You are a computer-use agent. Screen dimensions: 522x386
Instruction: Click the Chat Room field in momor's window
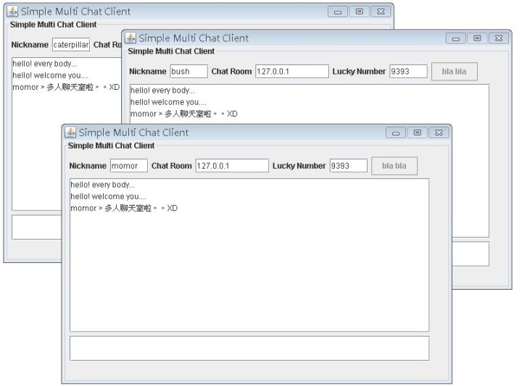tap(232, 166)
